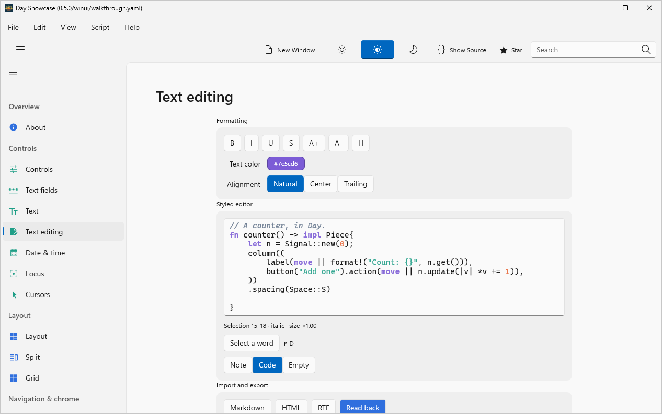Image resolution: width=662 pixels, height=414 pixels.
Task: Toggle strikethrough with the S button
Action: point(291,143)
